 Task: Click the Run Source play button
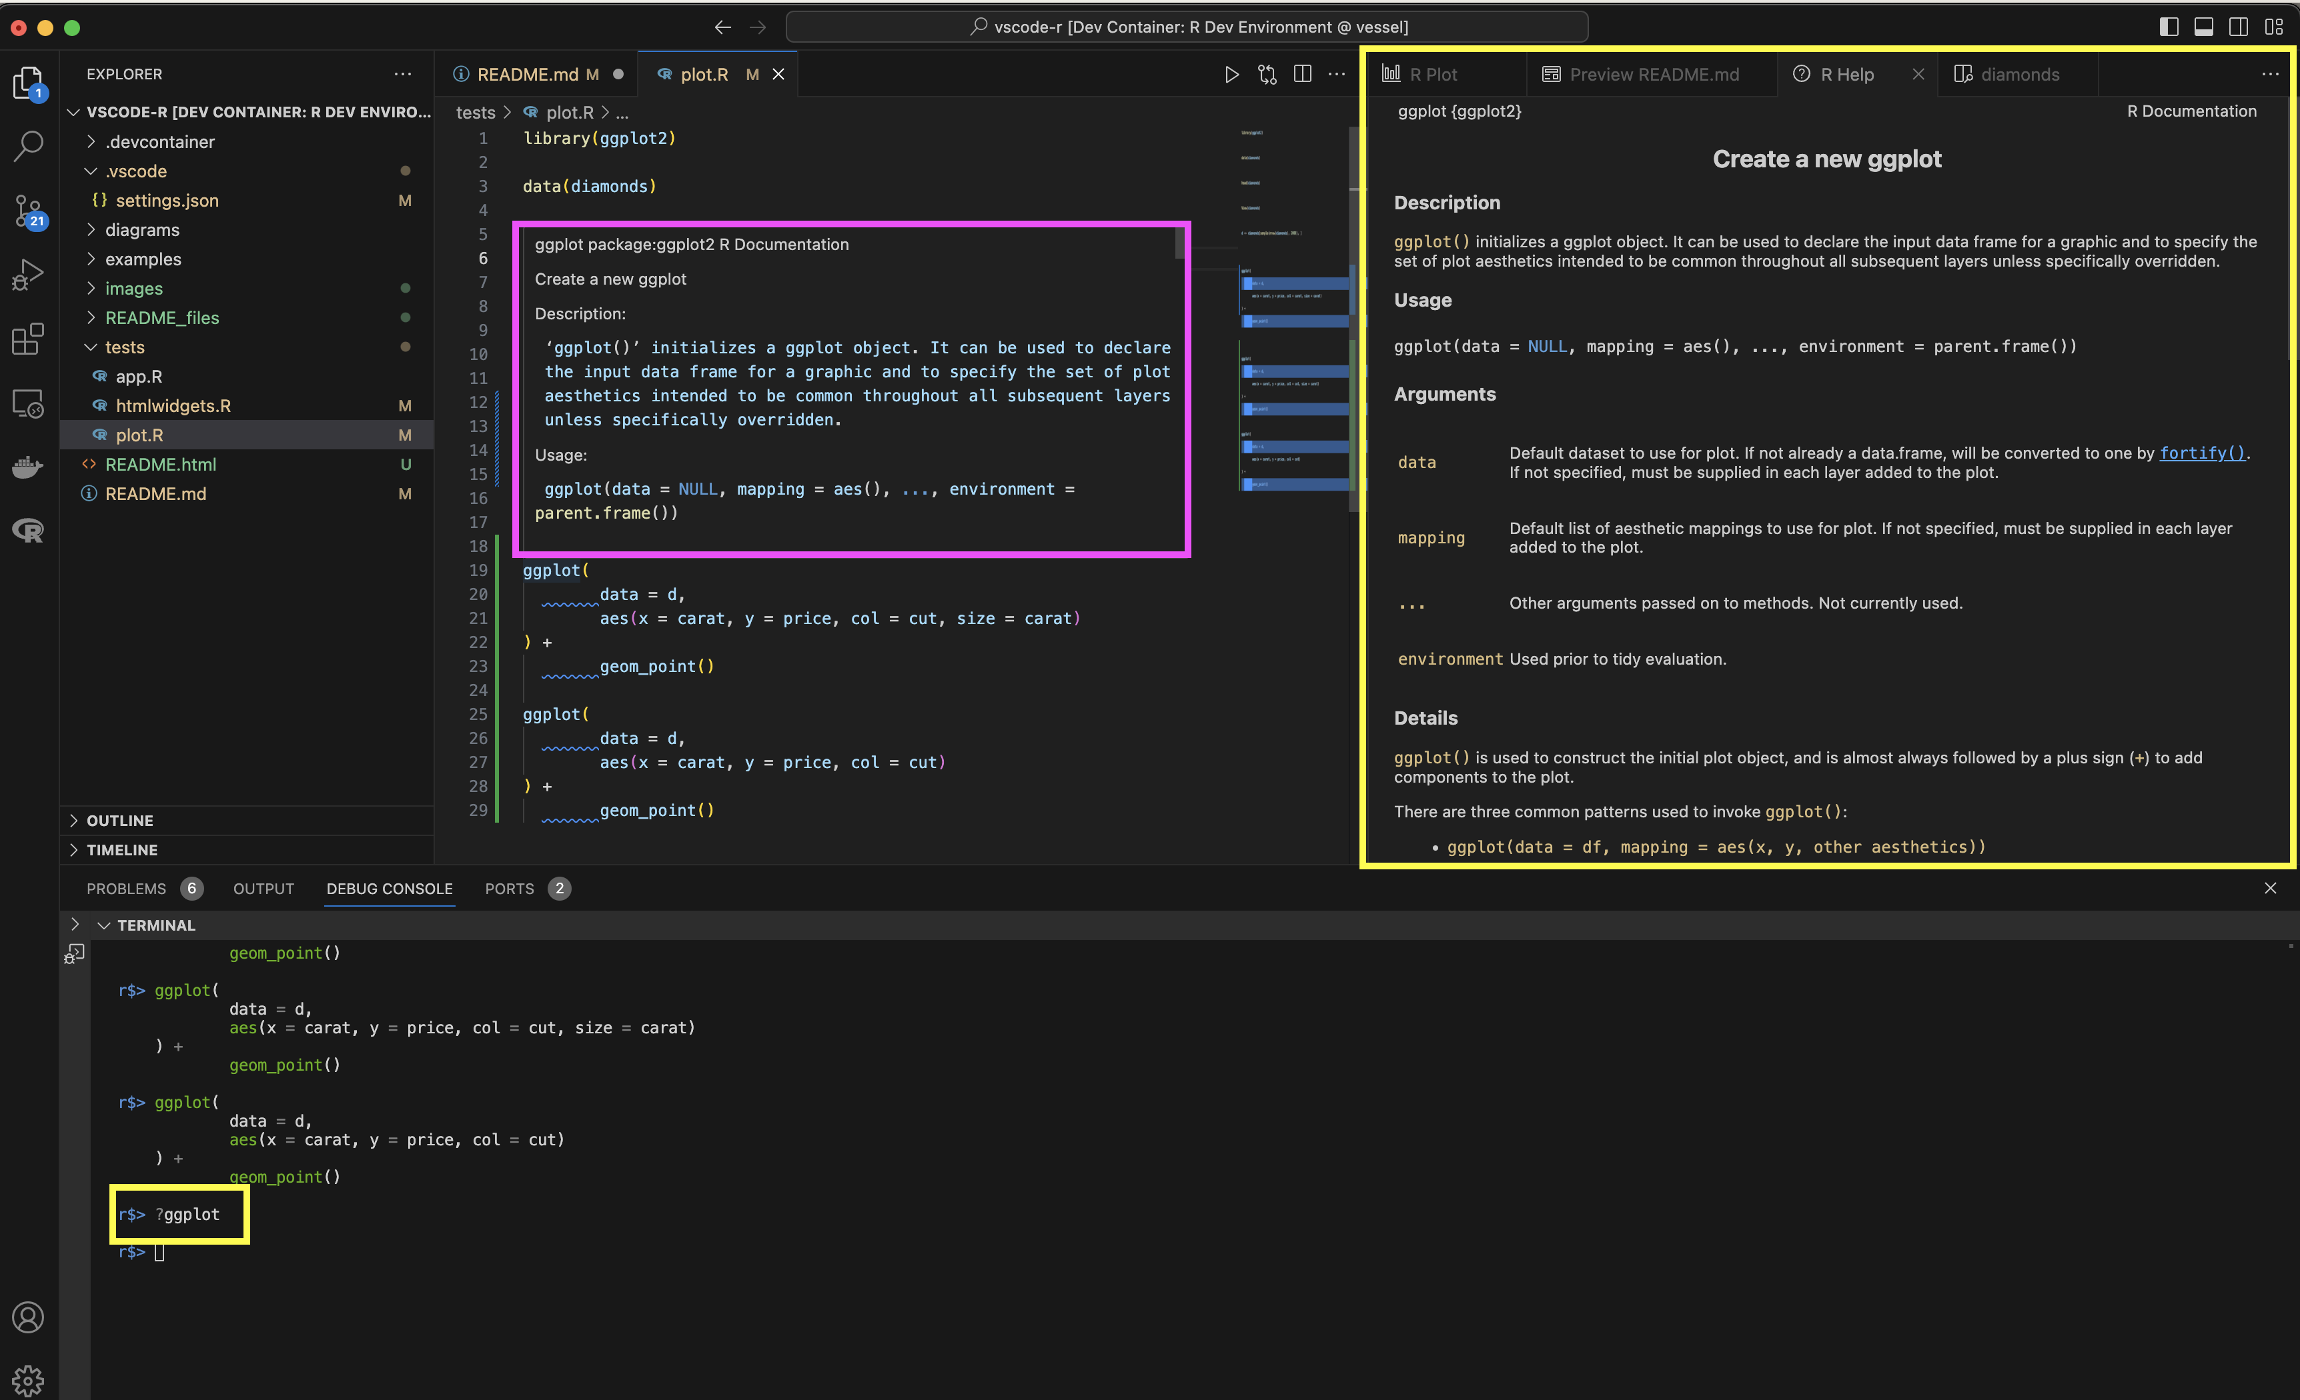pos(1231,75)
